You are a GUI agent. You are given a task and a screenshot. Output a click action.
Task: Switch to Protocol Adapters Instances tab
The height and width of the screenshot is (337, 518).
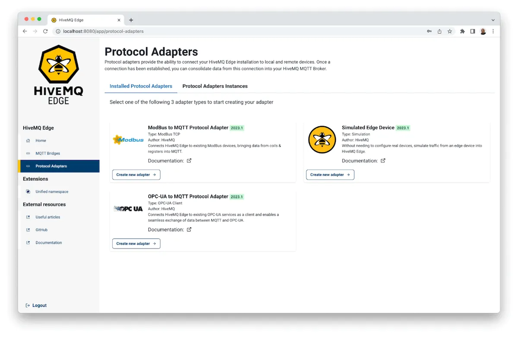pyautogui.click(x=215, y=86)
